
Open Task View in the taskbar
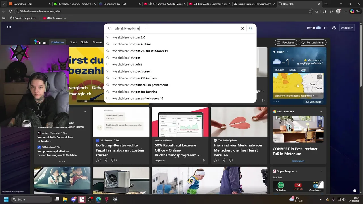tap(57, 199)
